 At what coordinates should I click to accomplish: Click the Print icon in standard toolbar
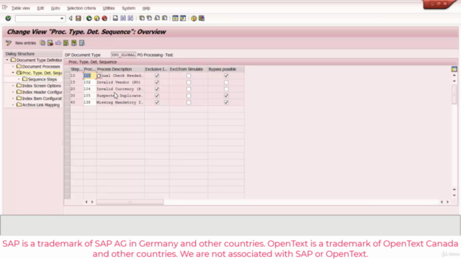[115, 18]
